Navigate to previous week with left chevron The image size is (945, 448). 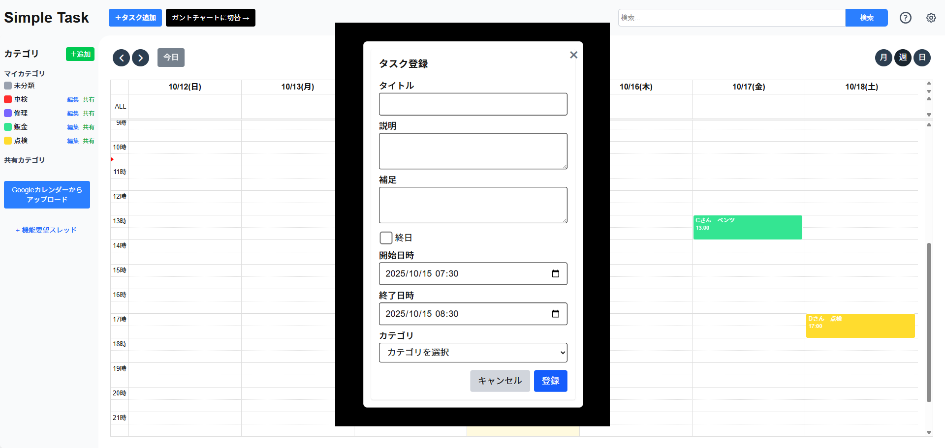pyautogui.click(x=121, y=58)
